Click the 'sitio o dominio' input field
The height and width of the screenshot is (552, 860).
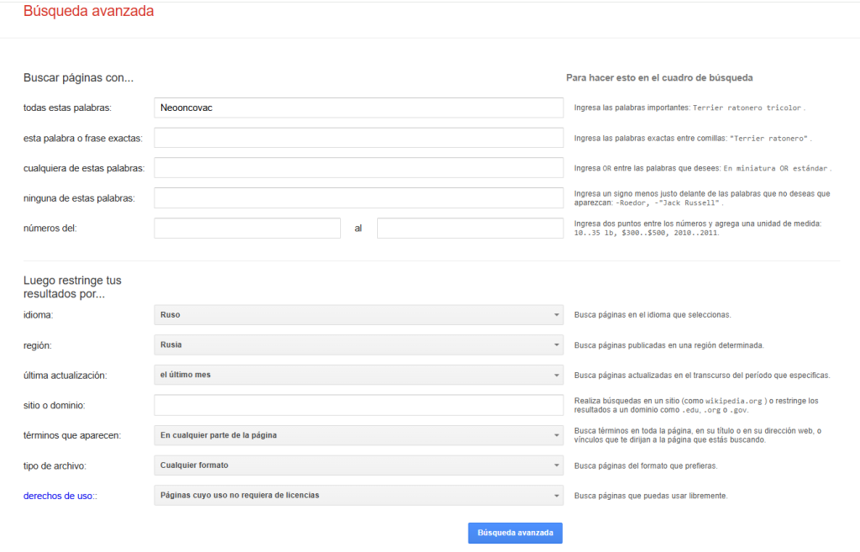click(x=359, y=405)
